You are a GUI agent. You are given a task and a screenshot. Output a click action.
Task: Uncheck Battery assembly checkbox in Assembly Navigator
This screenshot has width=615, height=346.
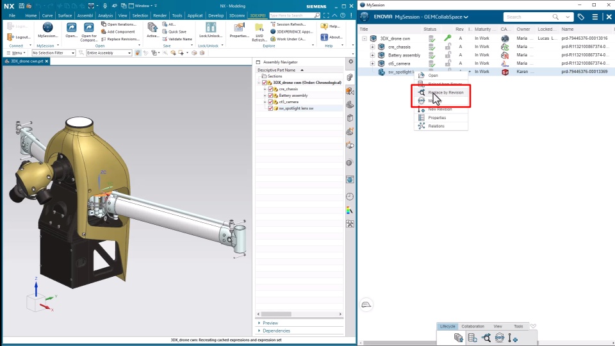tap(270, 95)
